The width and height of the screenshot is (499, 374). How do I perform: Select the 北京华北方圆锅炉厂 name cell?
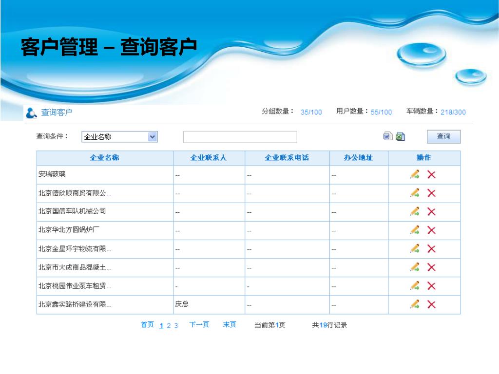click(105, 230)
